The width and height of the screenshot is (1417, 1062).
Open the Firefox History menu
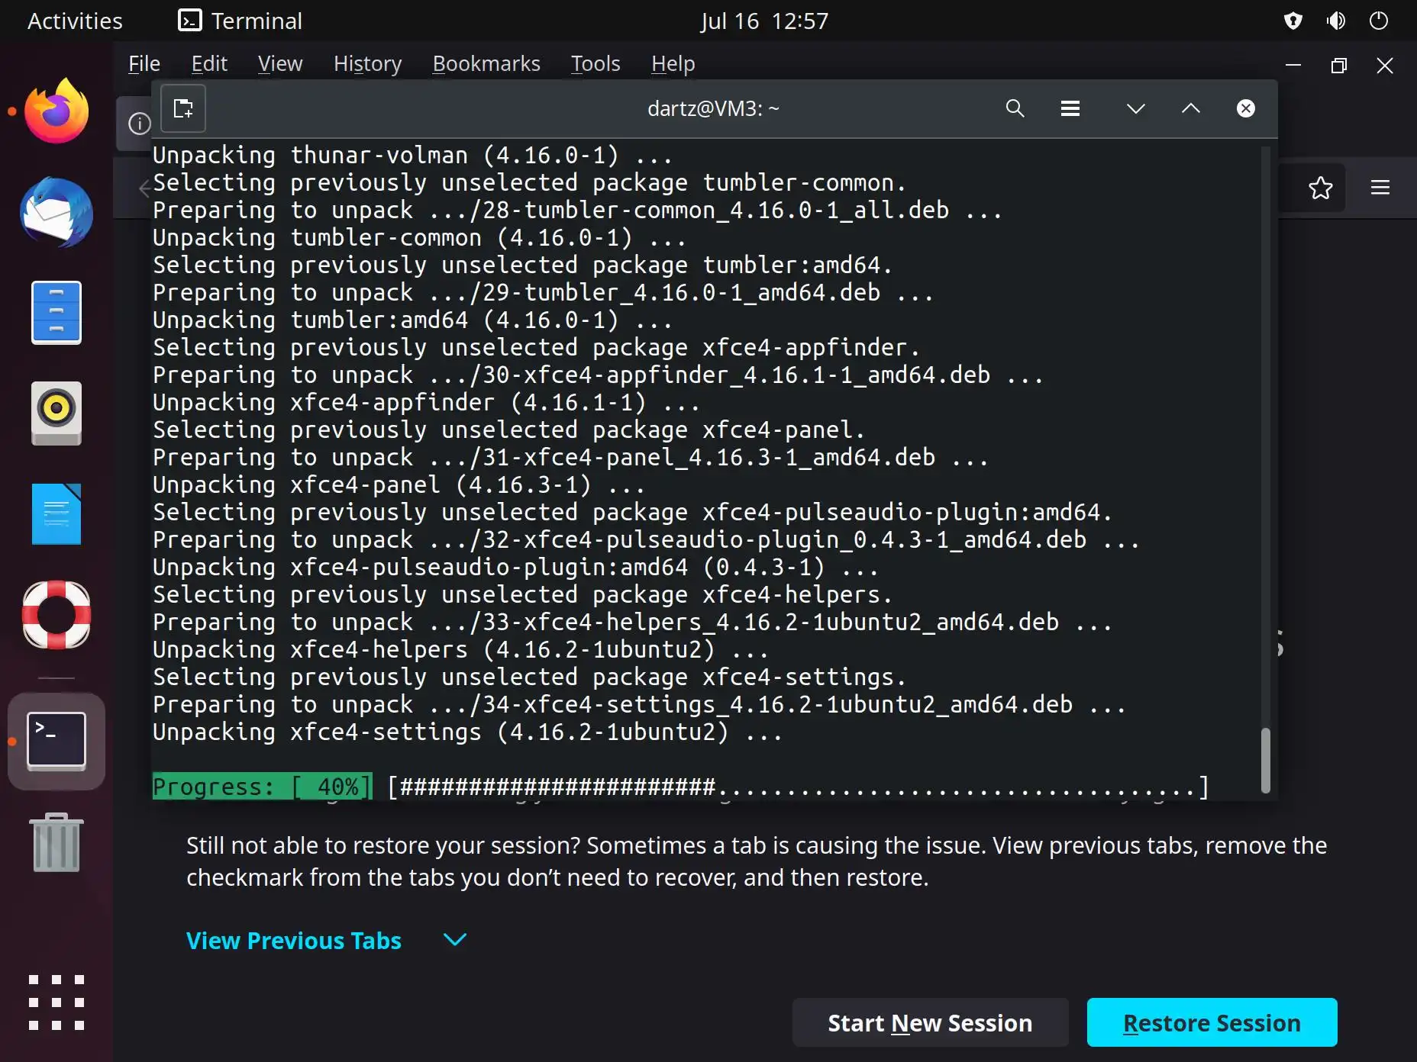(367, 64)
